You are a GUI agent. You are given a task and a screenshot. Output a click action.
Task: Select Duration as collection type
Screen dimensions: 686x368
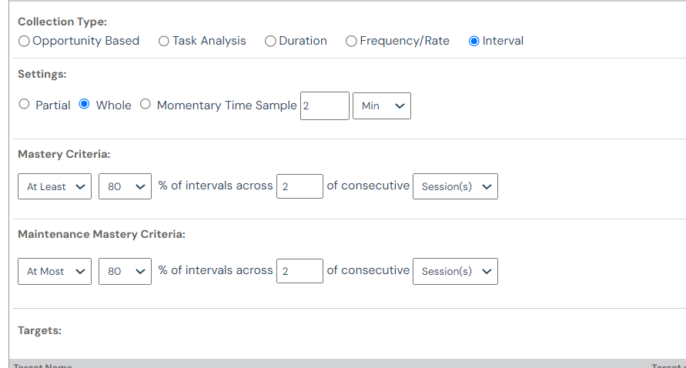coord(270,41)
